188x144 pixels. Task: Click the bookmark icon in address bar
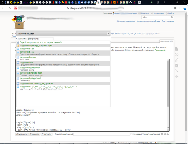point(175,8)
